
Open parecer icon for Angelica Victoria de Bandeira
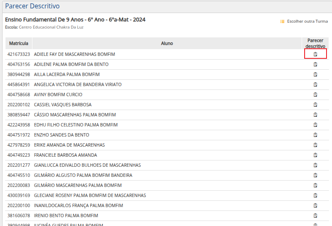coord(315,84)
